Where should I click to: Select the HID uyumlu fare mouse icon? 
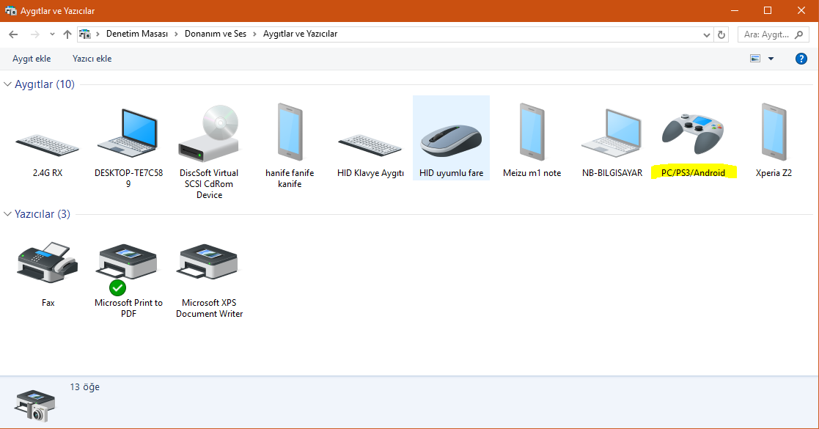click(x=451, y=140)
